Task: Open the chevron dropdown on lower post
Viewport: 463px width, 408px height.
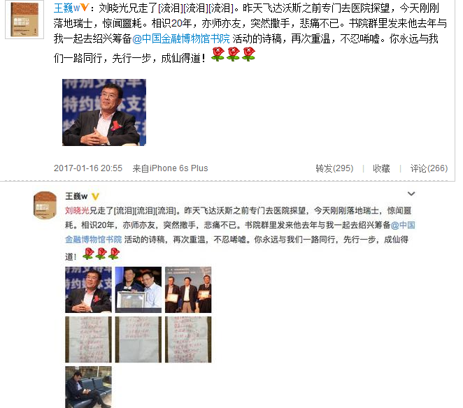Action: click(411, 194)
